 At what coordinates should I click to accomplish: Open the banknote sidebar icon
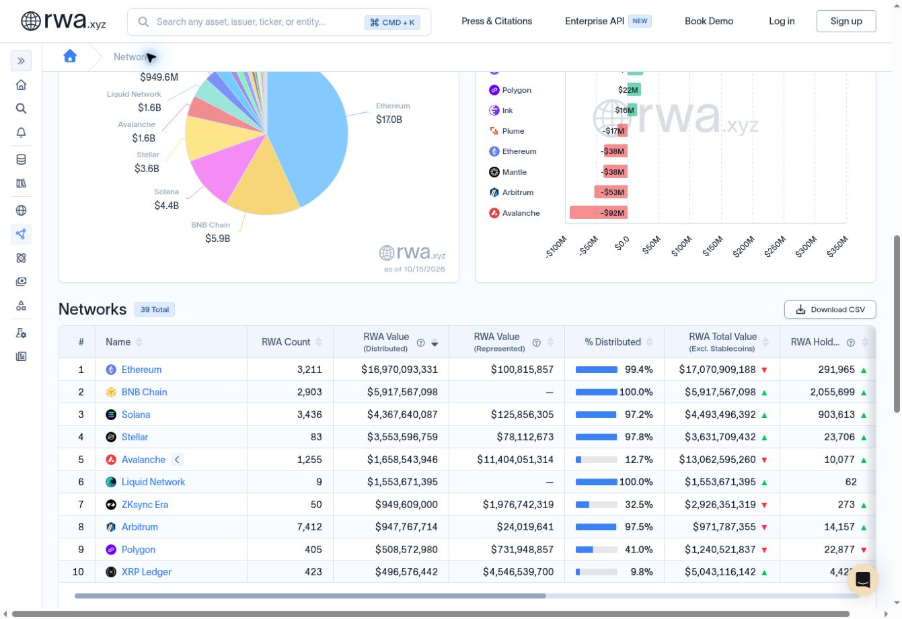21,282
